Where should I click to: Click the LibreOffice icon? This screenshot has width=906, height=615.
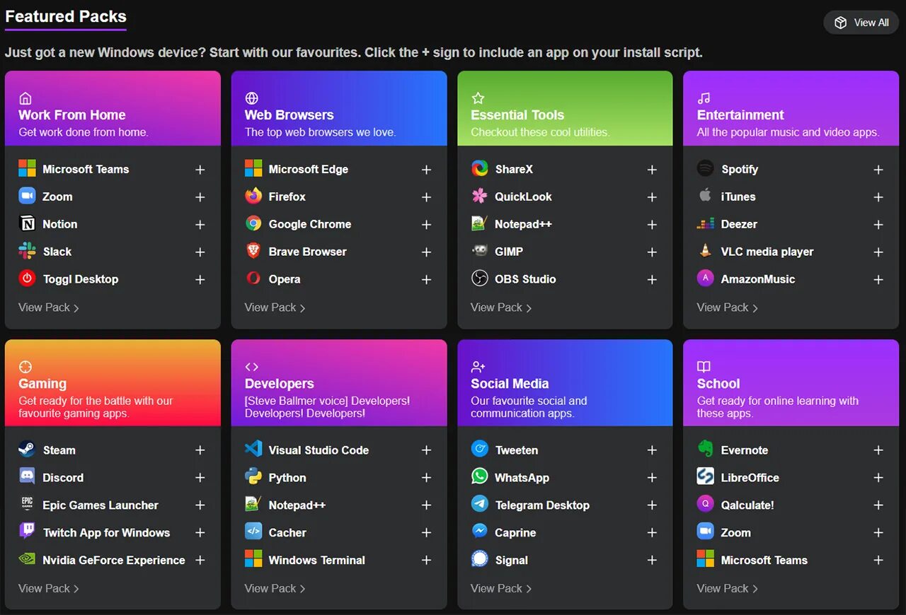[x=705, y=477]
